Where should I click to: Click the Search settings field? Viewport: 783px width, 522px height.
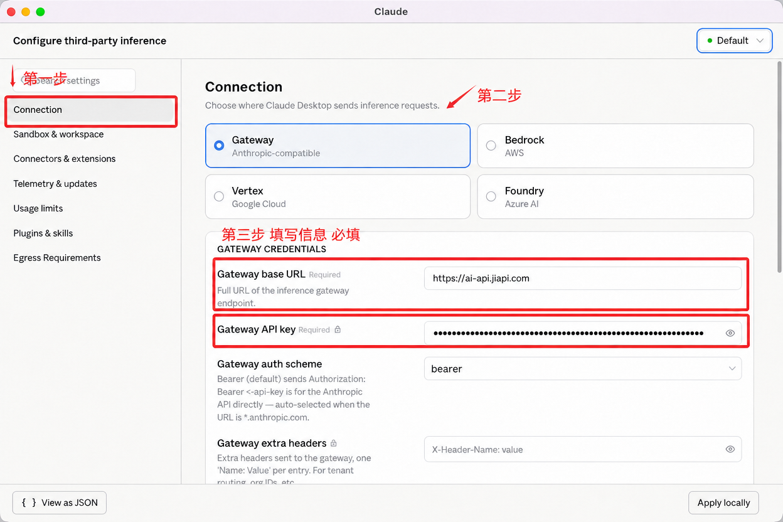pos(74,80)
